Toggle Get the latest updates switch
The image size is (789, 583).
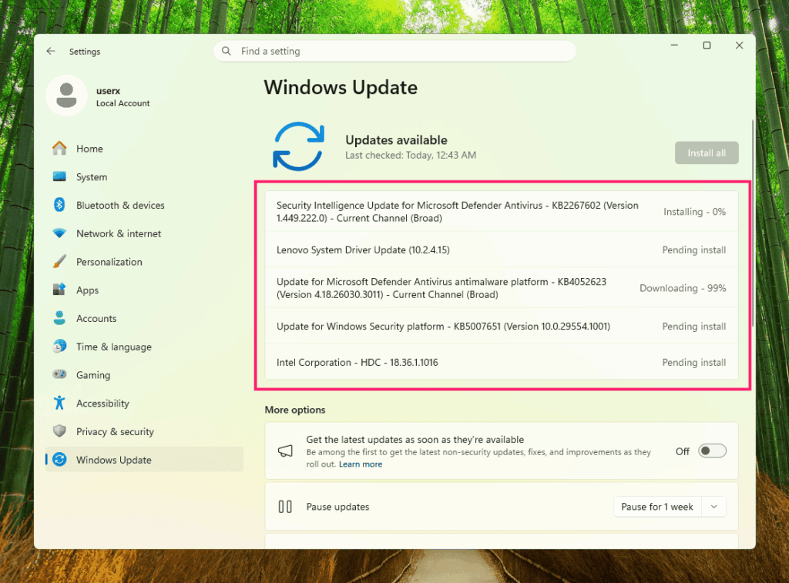point(712,451)
